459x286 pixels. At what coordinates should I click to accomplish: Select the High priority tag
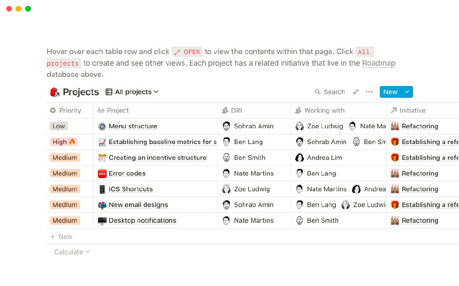point(64,142)
